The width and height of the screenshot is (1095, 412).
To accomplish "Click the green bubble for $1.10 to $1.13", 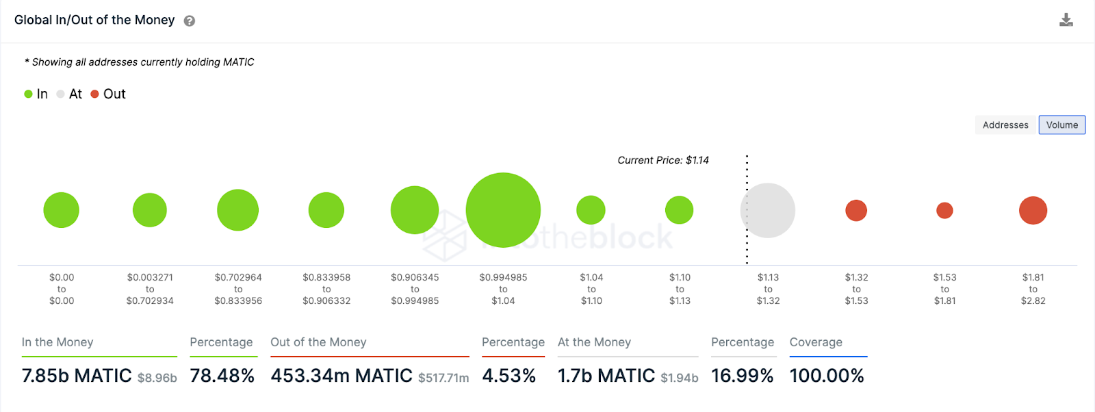I will click(x=680, y=210).
